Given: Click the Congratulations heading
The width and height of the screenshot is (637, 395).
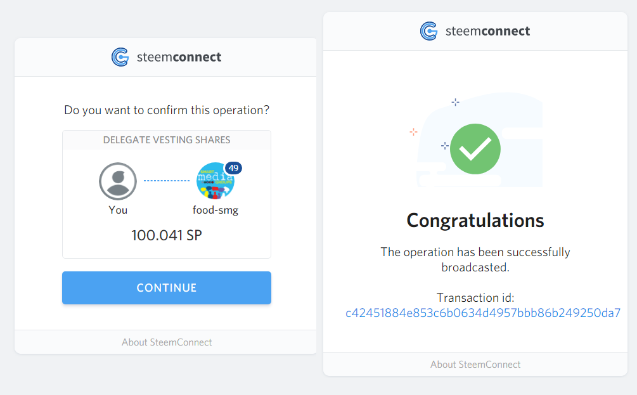Looking at the screenshot, I should 475,221.
